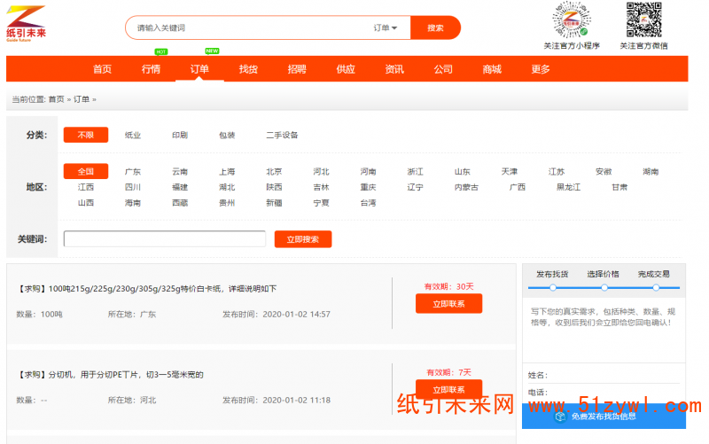Click the orange 搜索 button
709x444 pixels.
[x=435, y=27]
